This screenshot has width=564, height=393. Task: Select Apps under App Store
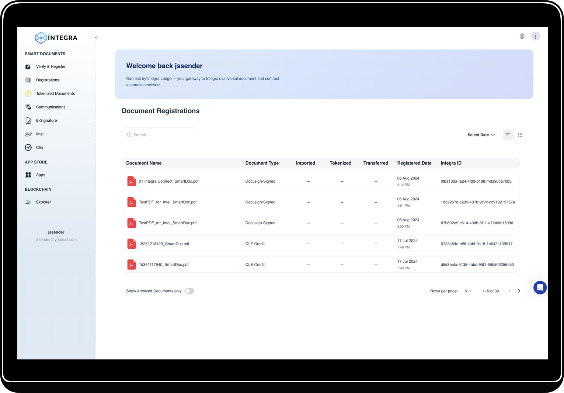(x=41, y=175)
